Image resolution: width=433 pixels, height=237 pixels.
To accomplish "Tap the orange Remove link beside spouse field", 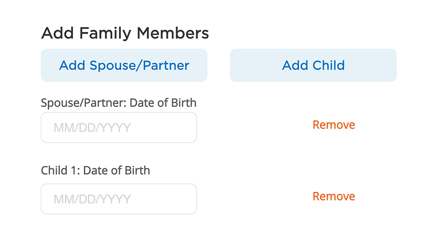I will click(x=334, y=125).
